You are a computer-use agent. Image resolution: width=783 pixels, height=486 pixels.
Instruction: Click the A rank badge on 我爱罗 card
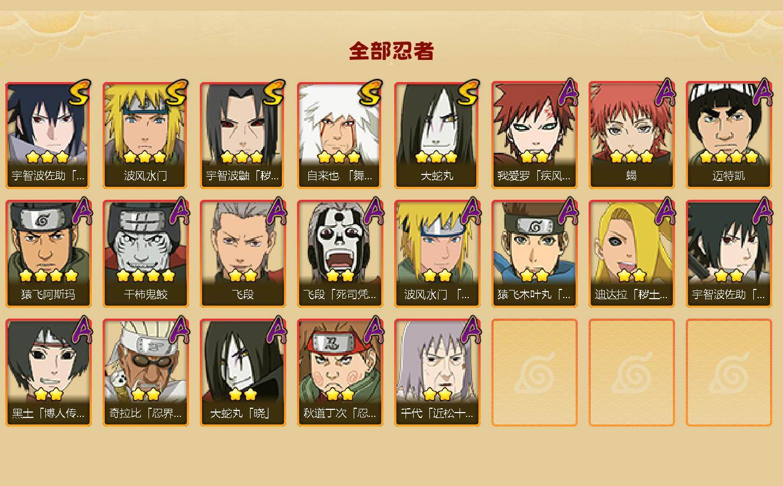coord(568,92)
